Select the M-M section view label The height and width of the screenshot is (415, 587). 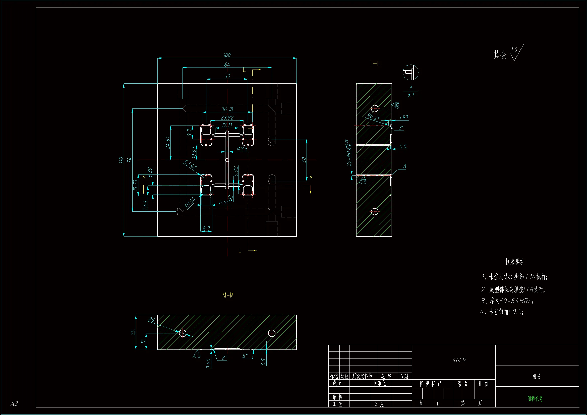pyautogui.click(x=228, y=295)
